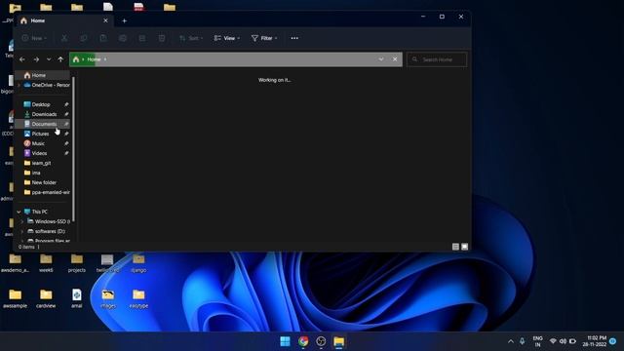
Task: Open the See more ellipsis menu
Action: (x=294, y=38)
